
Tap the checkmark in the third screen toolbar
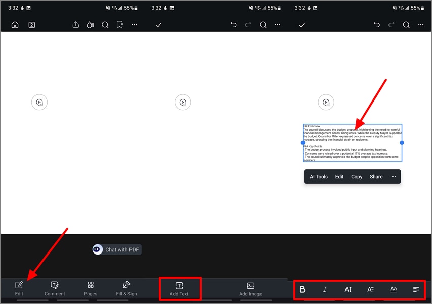[x=301, y=25]
